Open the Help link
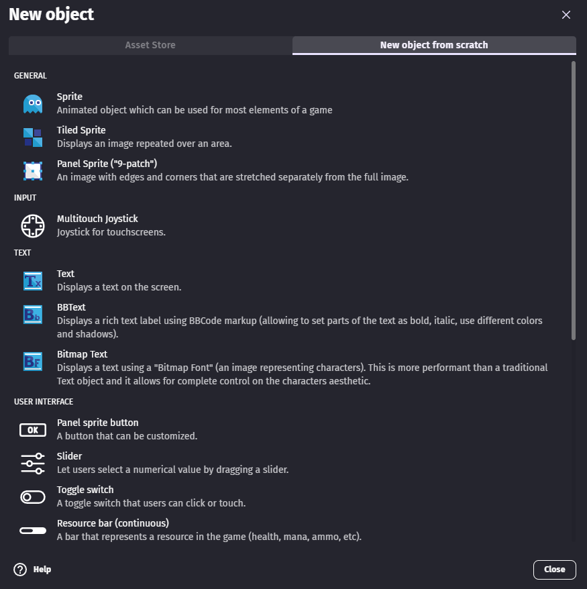The image size is (587, 589). tap(42, 570)
